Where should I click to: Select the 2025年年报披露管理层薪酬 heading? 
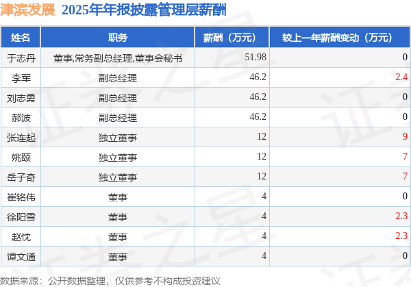144,10
